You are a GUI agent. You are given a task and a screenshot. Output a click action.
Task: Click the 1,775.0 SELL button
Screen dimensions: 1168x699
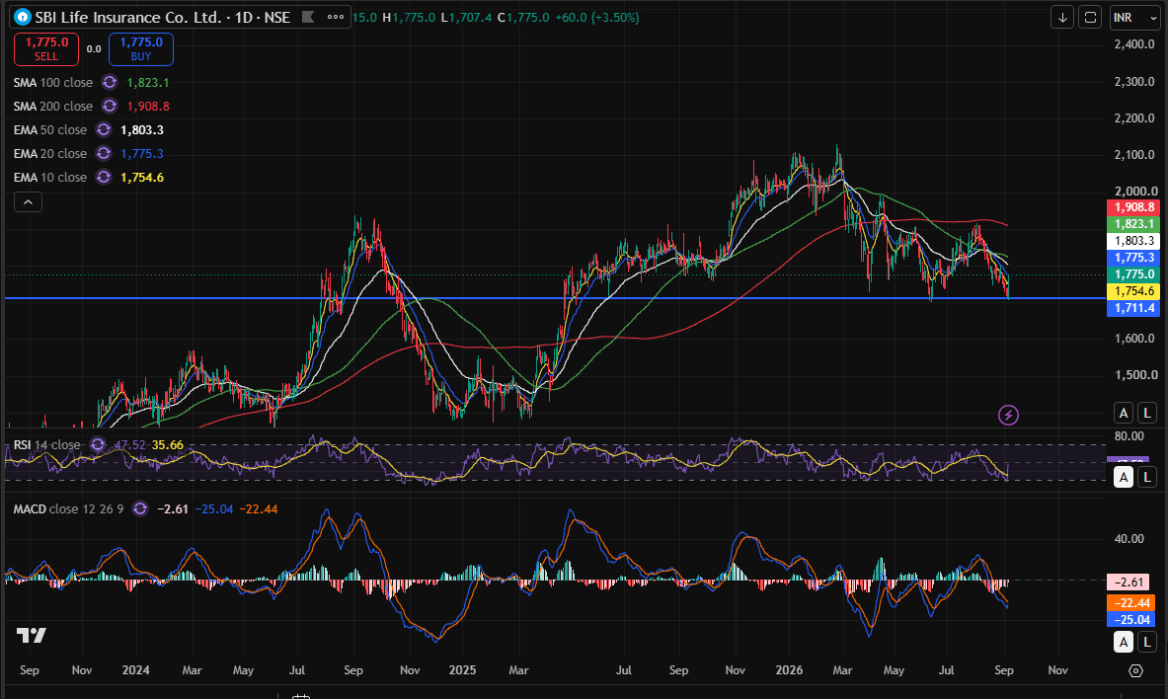(x=46, y=49)
